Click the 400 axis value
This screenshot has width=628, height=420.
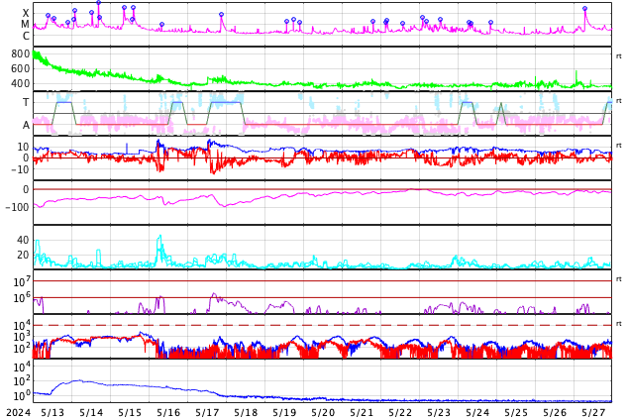point(20,83)
